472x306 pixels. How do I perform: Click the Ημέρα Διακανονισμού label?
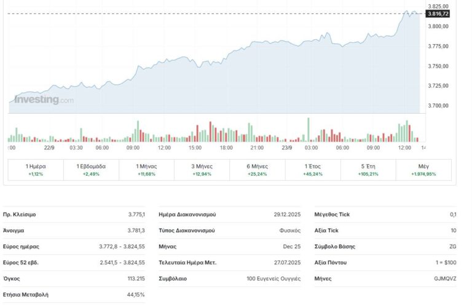(x=187, y=214)
